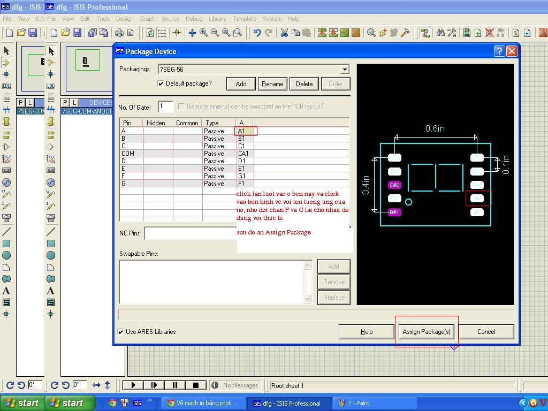Click the binoculars search icon
548x411 pixels.
440,33
